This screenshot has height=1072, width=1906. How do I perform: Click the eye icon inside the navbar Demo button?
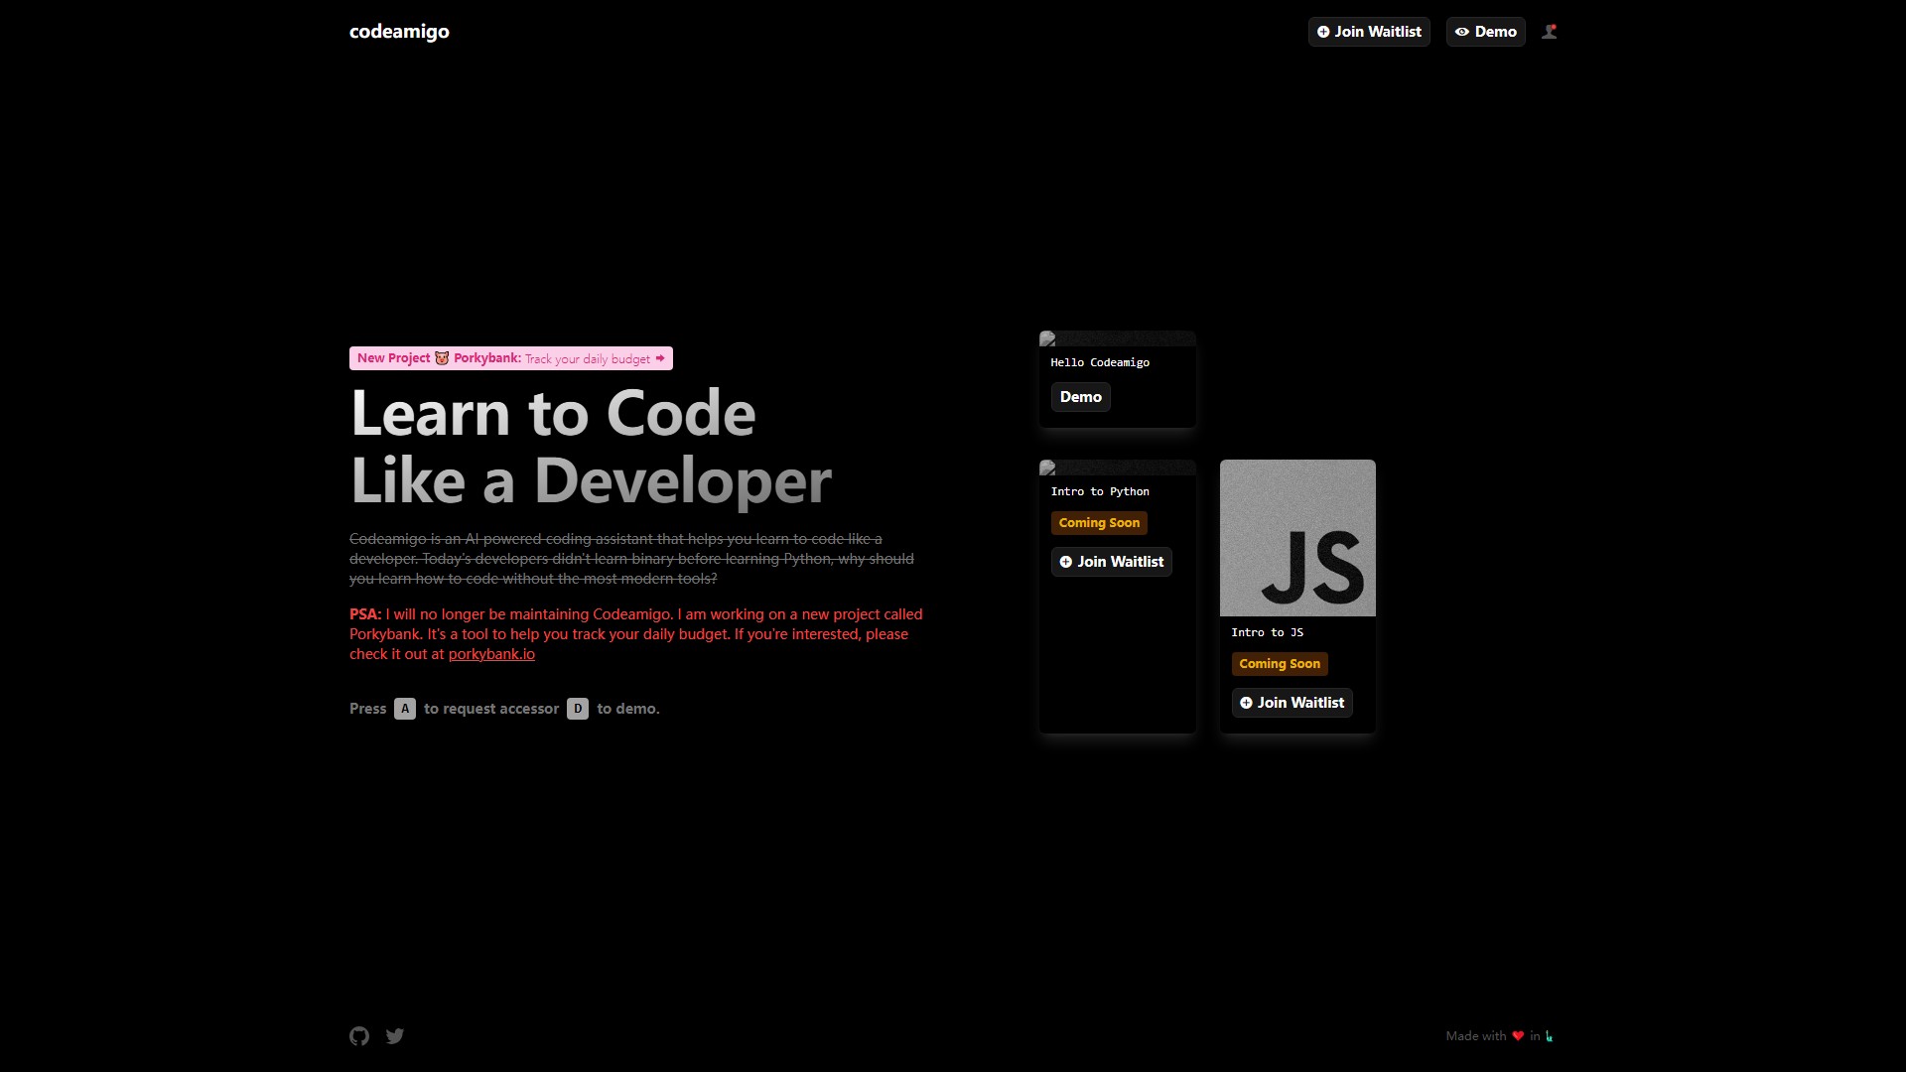pos(1462,32)
